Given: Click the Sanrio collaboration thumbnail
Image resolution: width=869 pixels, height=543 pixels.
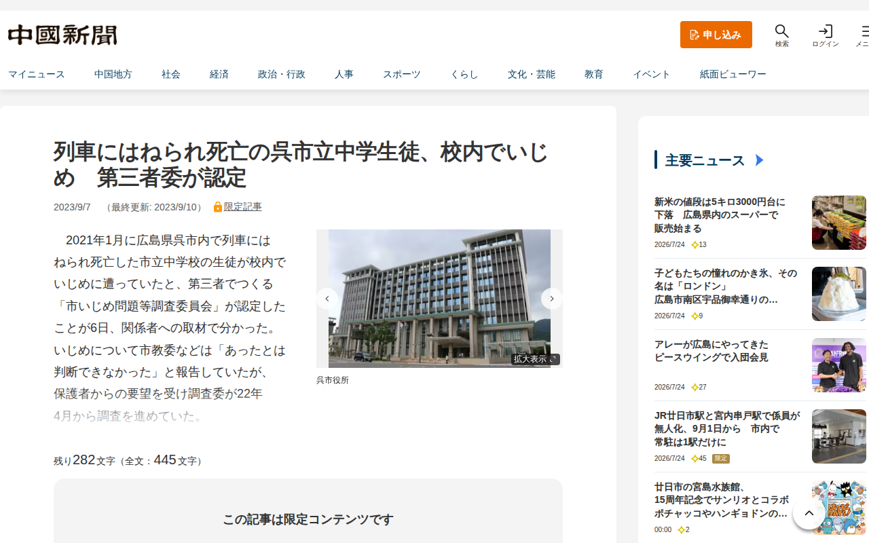Looking at the screenshot, I should (839, 508).
